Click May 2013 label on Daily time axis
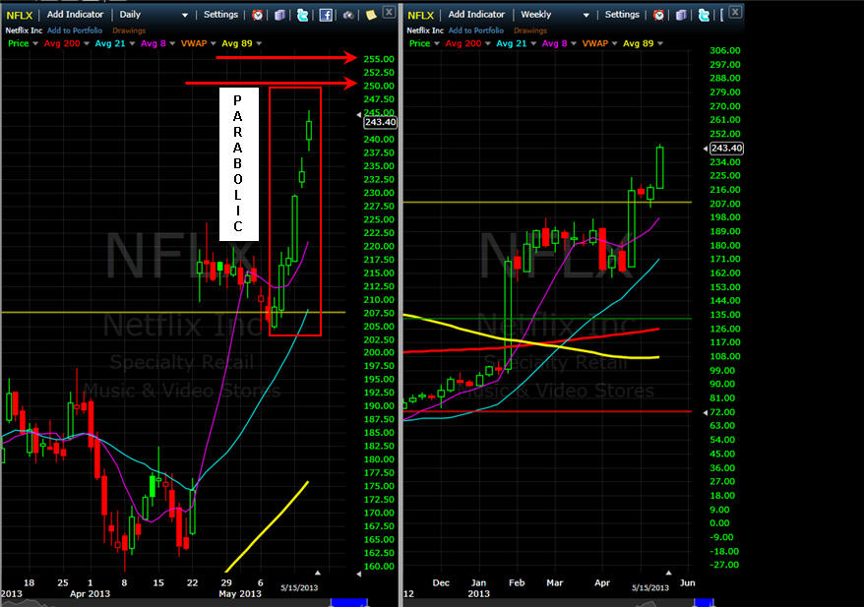This screenshot has width=864, height=607. click(240, 594)
